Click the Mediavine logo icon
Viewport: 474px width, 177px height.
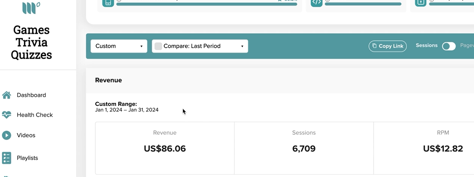31,8
